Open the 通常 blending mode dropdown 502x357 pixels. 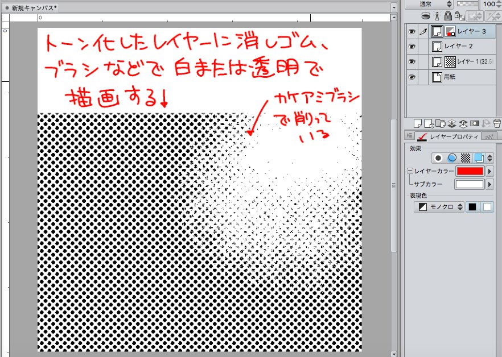429,4
